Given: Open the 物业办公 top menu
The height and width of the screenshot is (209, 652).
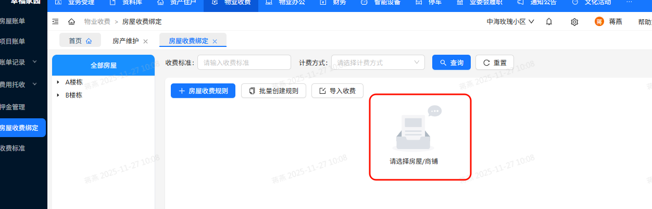Looking at the screenshot, I should (286, 3).
